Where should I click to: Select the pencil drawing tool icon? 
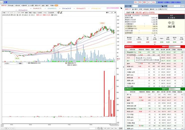61,12
